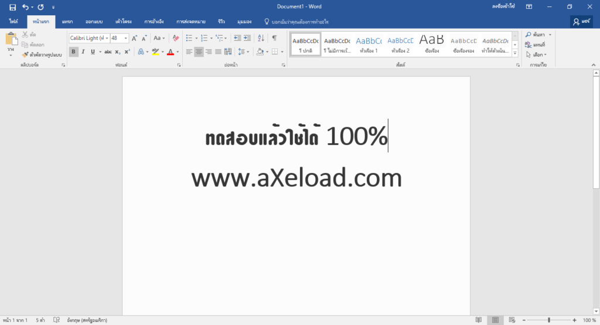Click the vertical scrollbar of the document

596,132
